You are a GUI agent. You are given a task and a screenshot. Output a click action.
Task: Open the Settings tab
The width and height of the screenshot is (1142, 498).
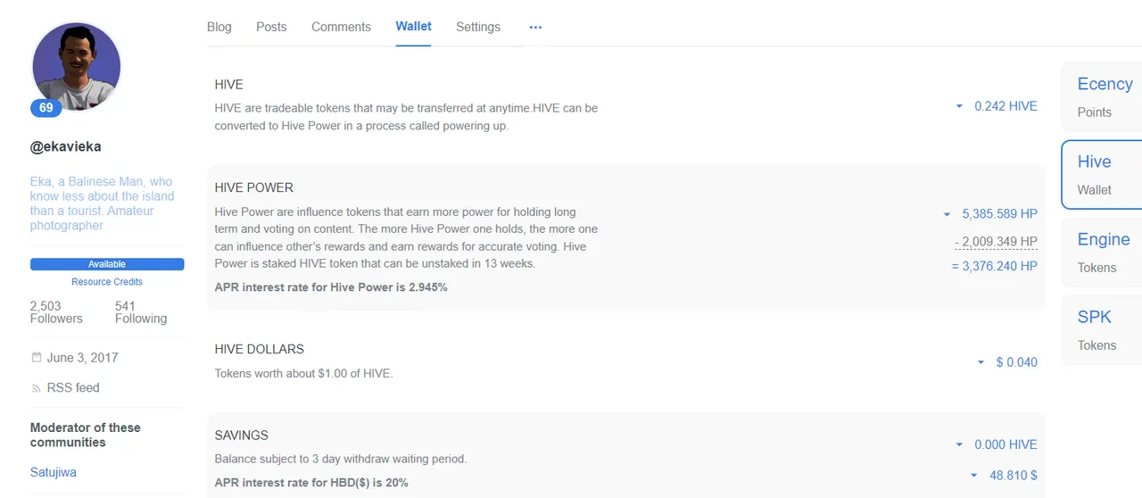click(478, 27)
